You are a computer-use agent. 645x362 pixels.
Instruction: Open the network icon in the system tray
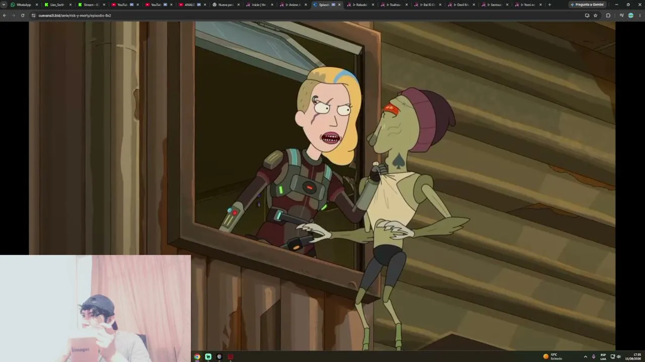pos(613,356)
